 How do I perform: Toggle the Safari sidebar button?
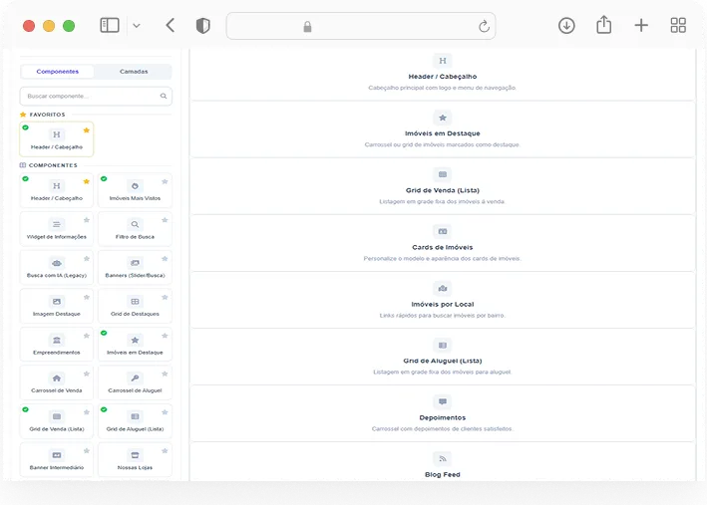(x=110, y=25)
